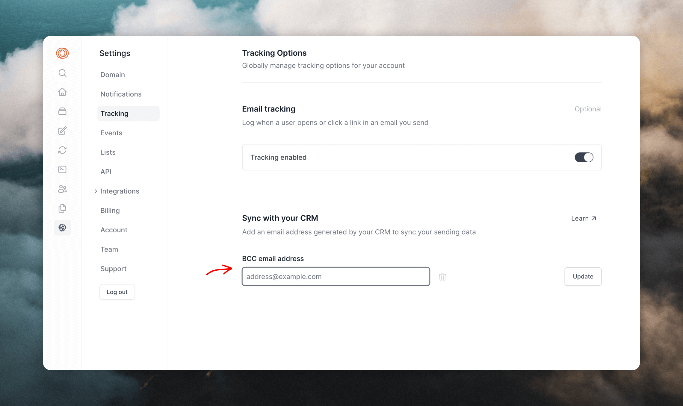The image size is (683, 406).
Task: Open the Learn link for CRM sync
Action: pos(584,219)
